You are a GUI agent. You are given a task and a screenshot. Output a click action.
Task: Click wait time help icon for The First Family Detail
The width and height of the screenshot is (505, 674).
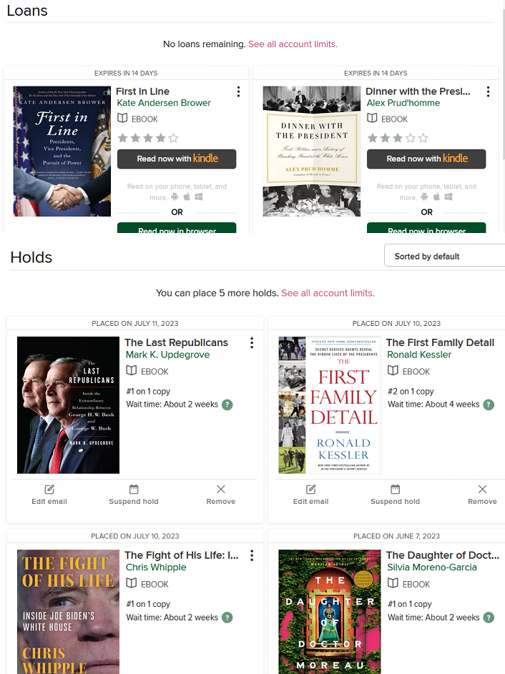tap(489, 405)
